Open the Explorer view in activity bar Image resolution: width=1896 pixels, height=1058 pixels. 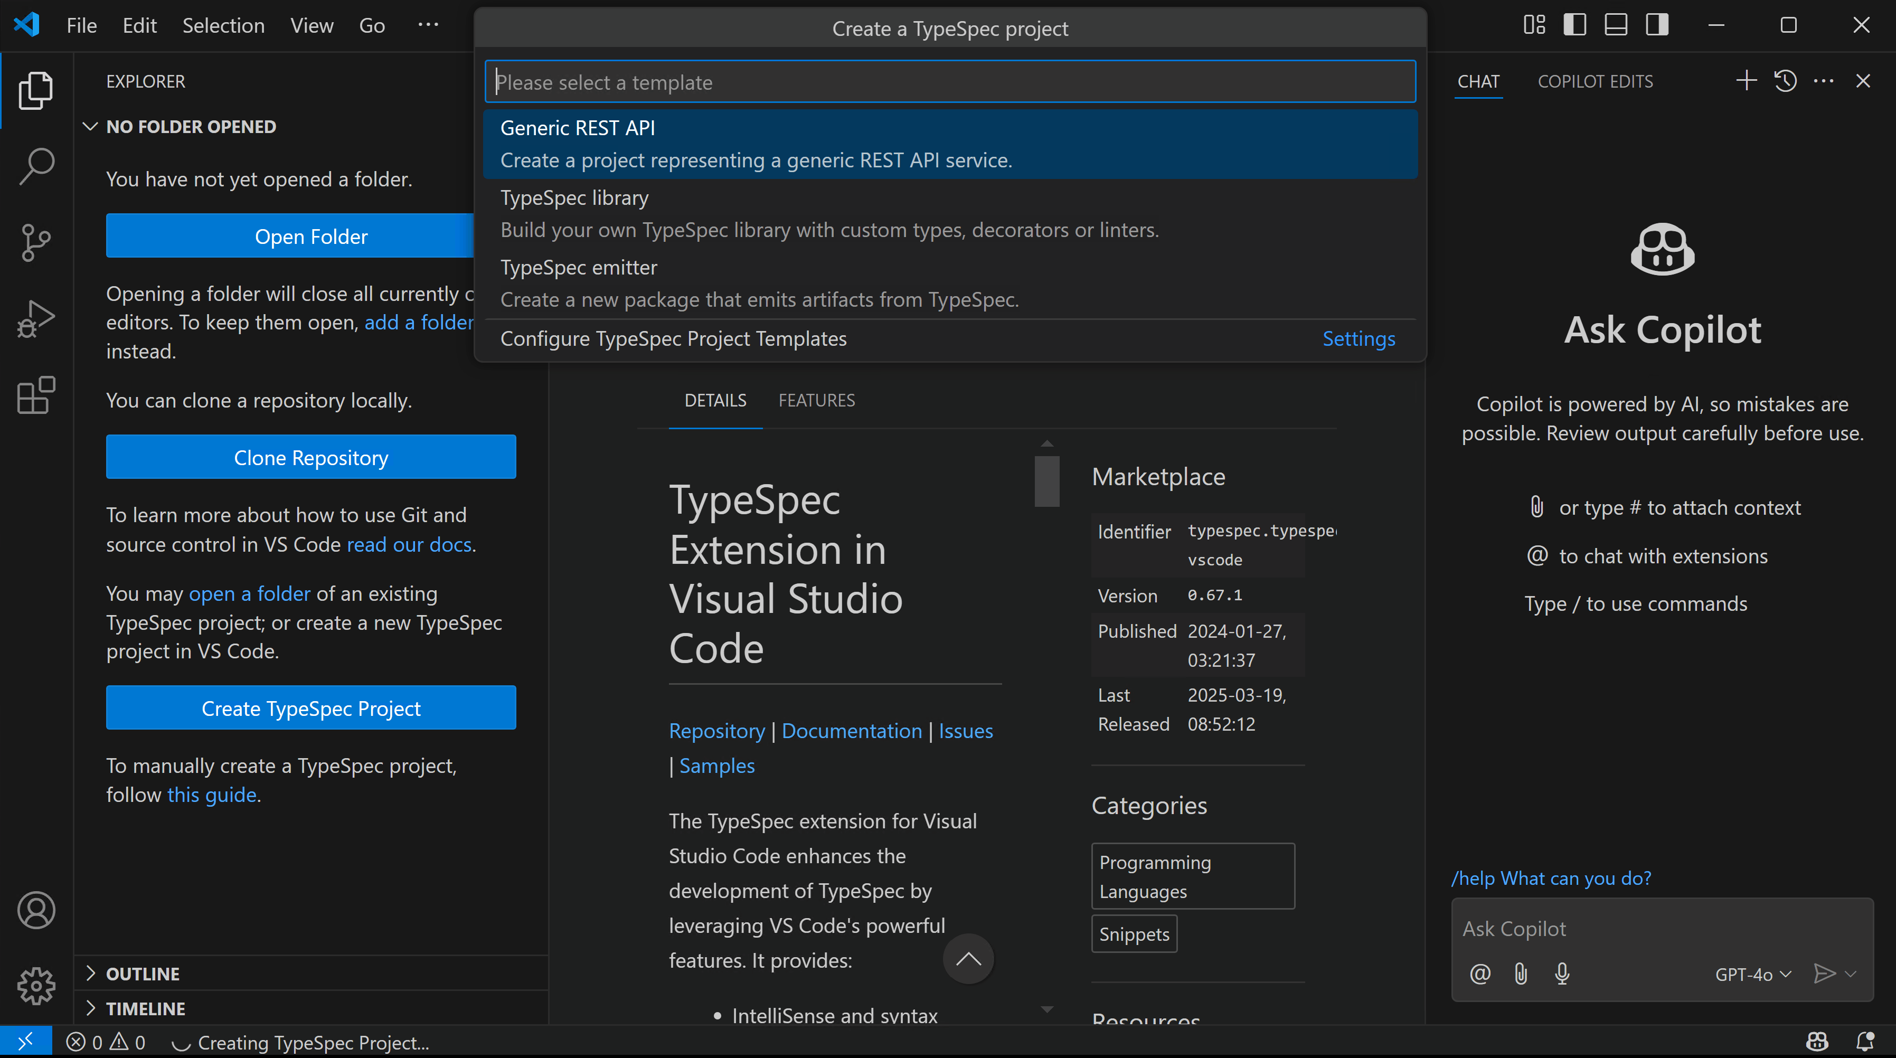point(35,90)
